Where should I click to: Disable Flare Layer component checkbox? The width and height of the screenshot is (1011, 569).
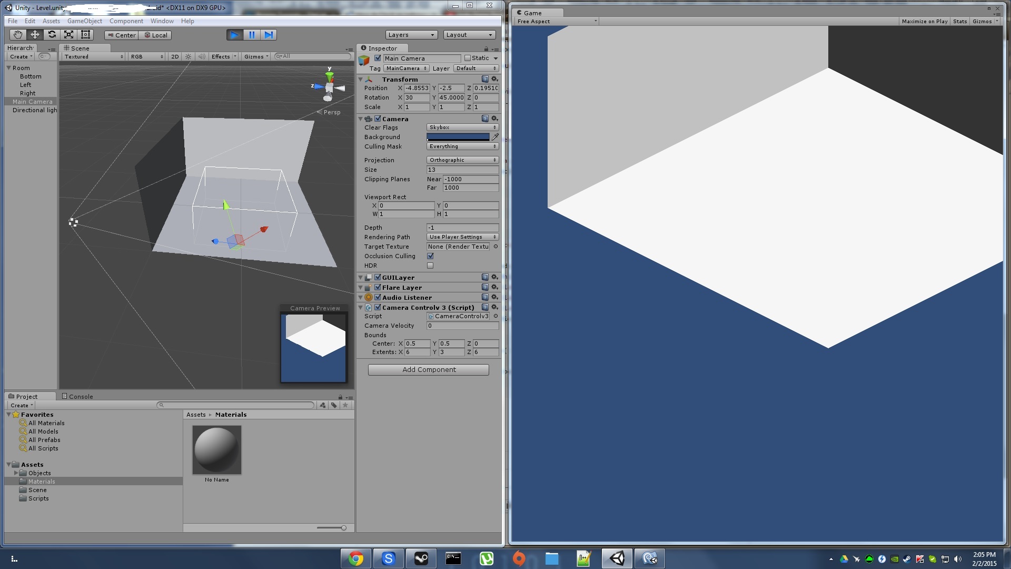click(378, 287)
